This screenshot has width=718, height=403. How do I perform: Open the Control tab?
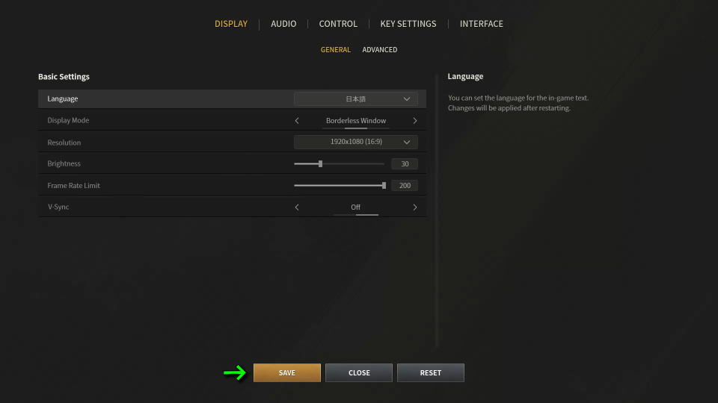click(338, 24)
